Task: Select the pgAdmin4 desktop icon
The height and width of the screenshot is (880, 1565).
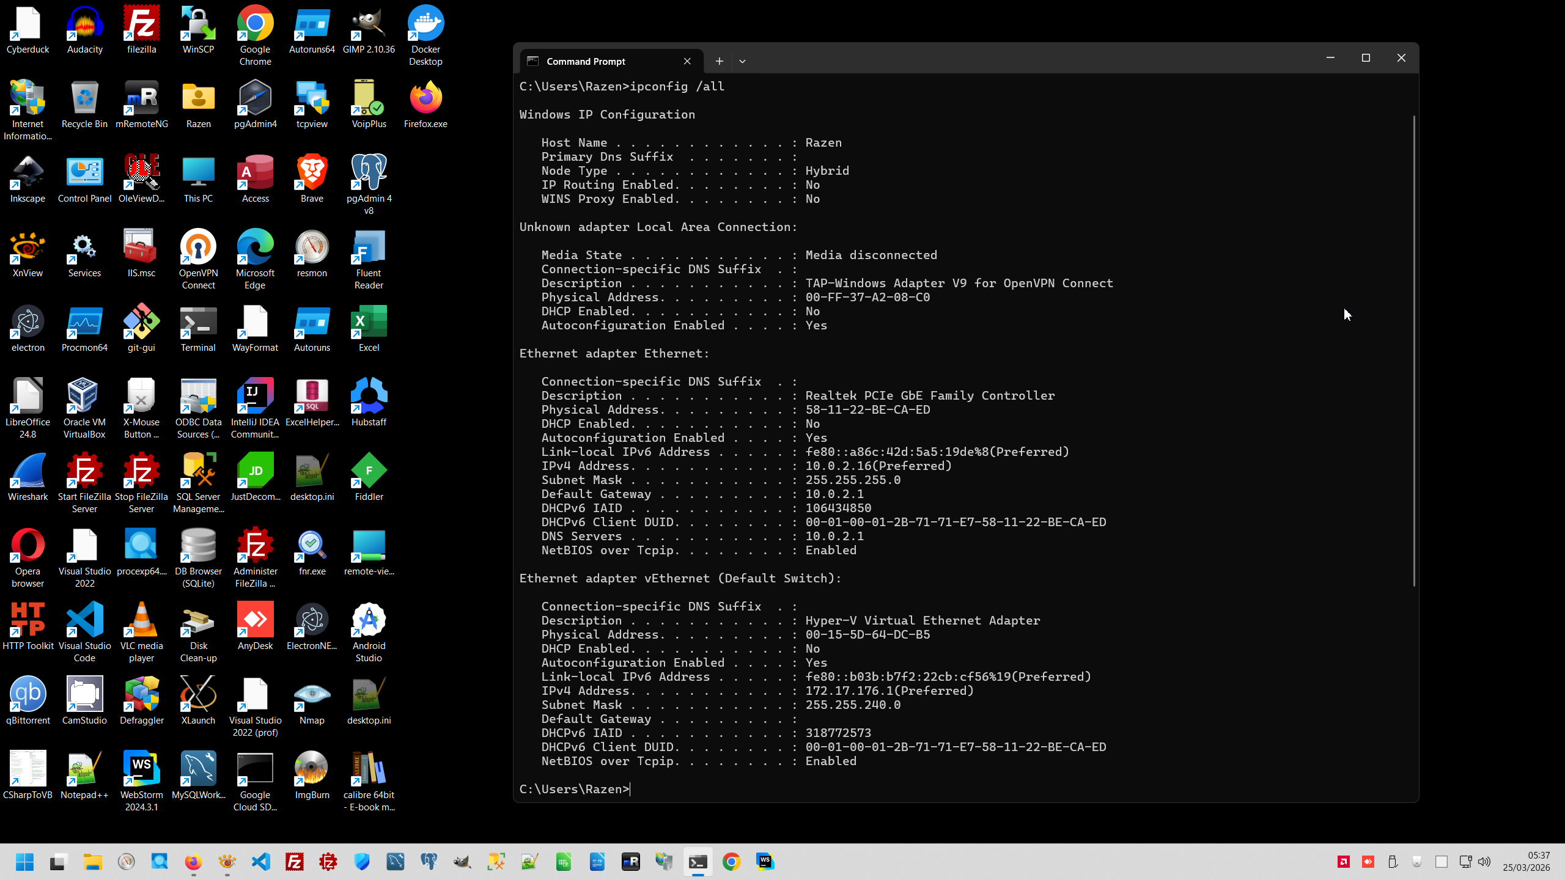Action: (255, 98)
